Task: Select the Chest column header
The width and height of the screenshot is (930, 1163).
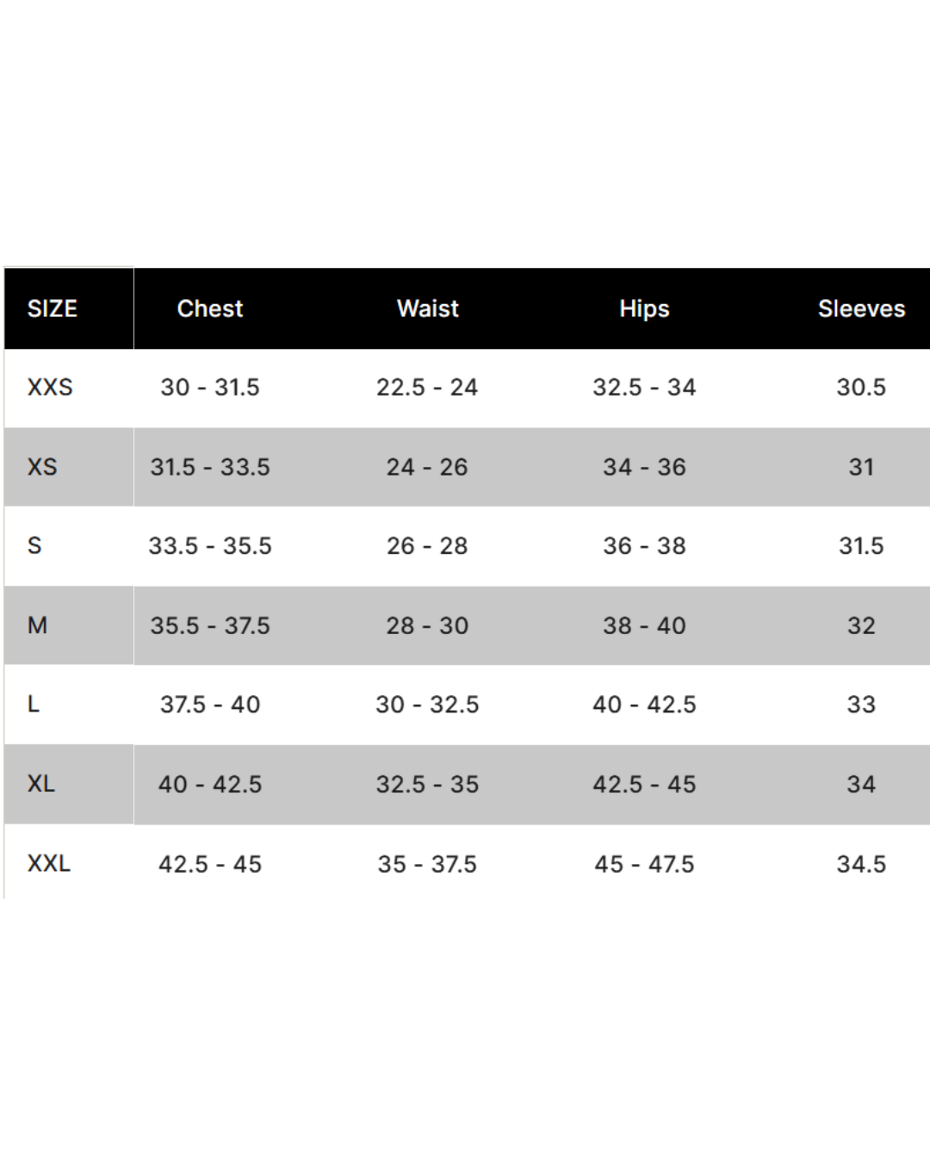Action: click(x=210, y=308)
